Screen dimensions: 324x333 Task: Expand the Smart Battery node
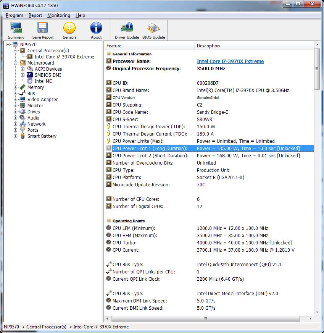pos(16,136)
